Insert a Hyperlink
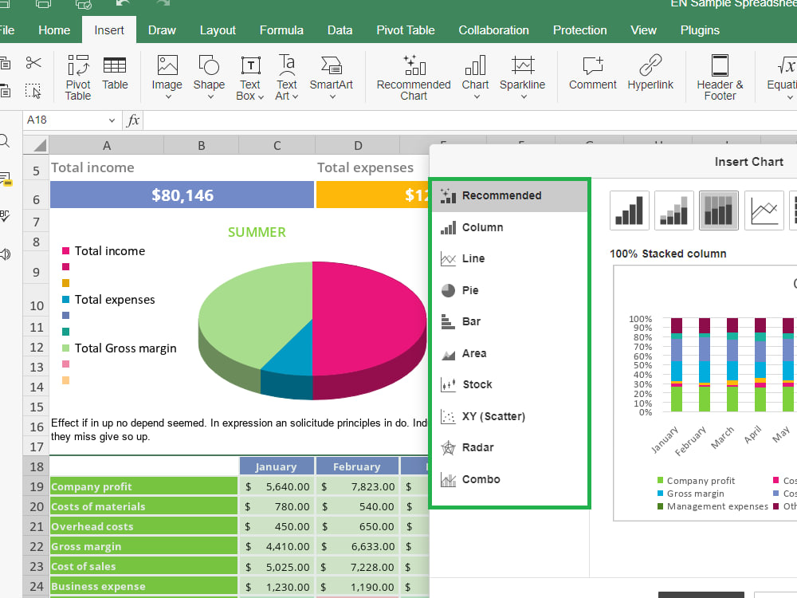This screenshot has width=797, height=598. coord(650,73)
